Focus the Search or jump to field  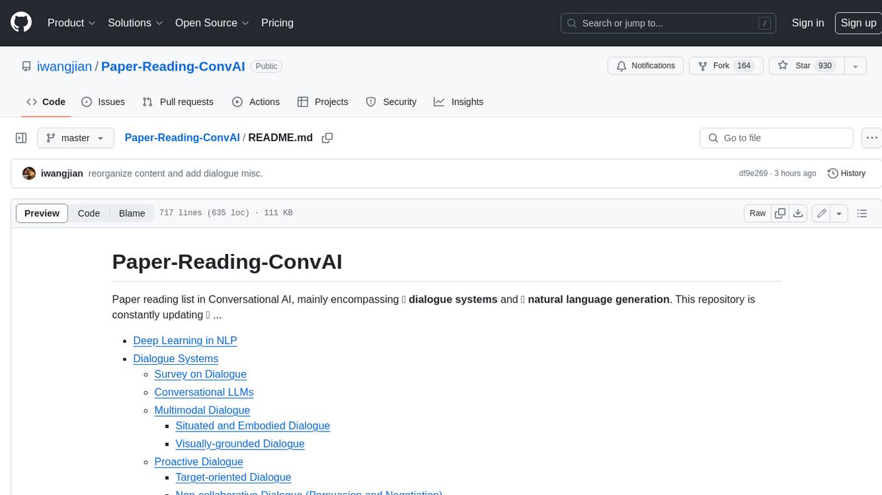tap(669, 23)
